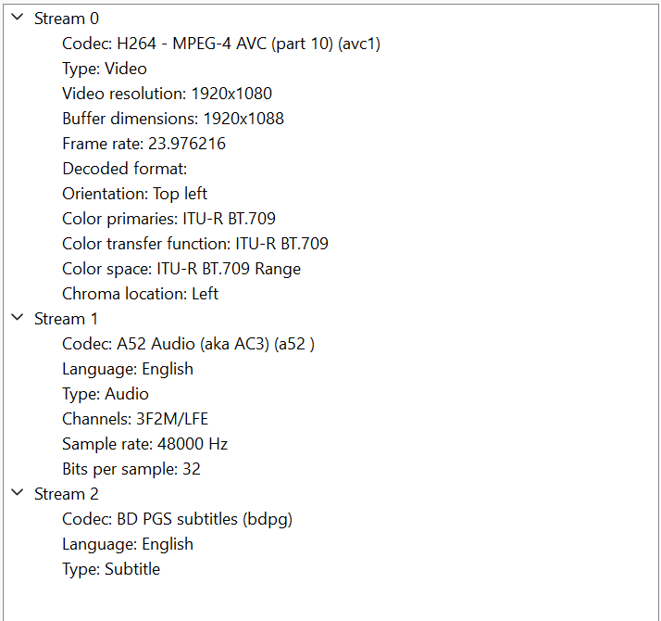This screenshot has width=661, height=621.
Task: Collapse the Stream 0 chevron
Action: pos(18,18)
